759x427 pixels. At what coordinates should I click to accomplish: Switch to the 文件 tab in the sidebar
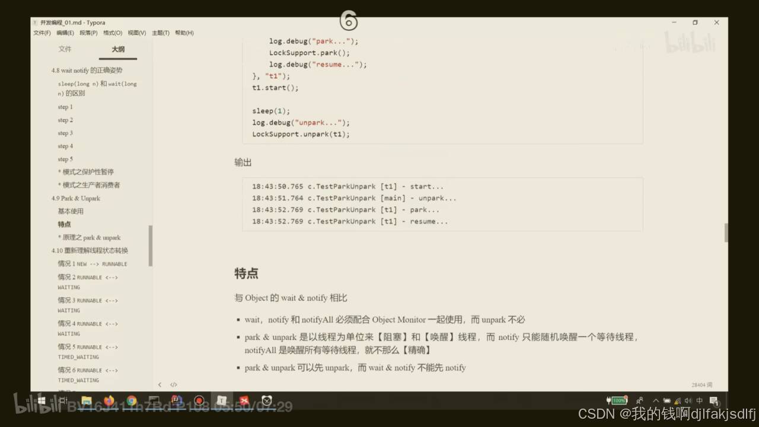coord(65,49)
